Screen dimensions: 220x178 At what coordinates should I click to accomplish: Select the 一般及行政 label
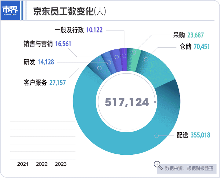(x=69, y=30)
